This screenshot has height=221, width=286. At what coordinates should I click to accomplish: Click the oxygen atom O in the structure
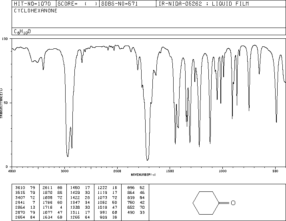tap(233, 203)
